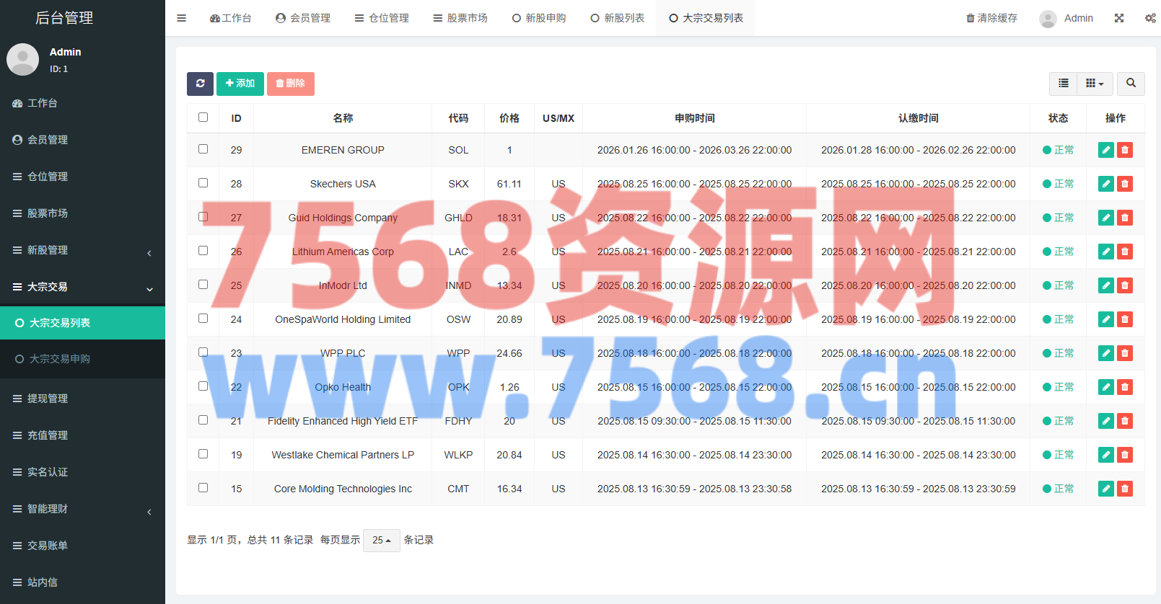This screenshot has width=1161, height=604.
Task: Click the hamburger sidebar collapse icon
Action: tap(182, 18)
